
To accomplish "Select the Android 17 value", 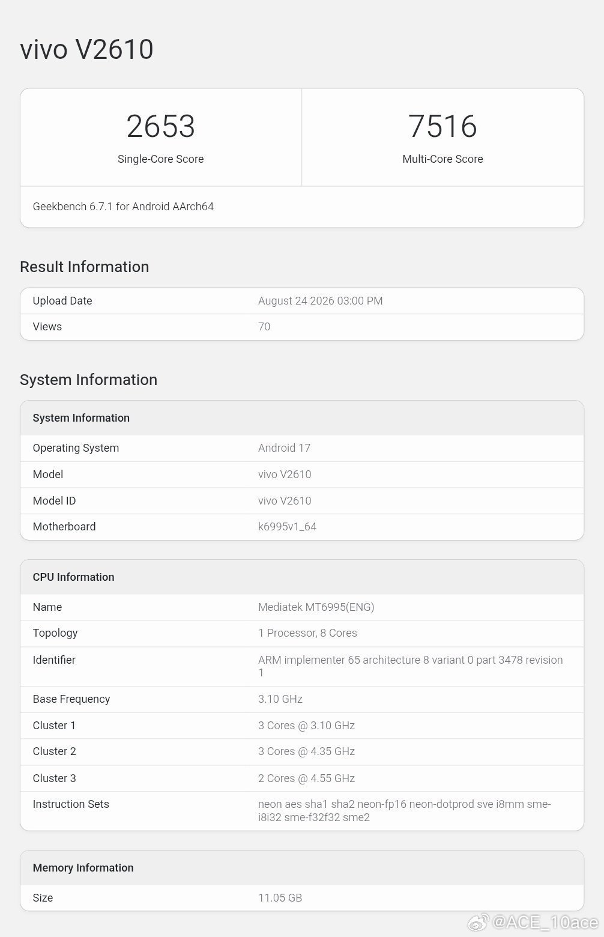I will coord(284,448).
